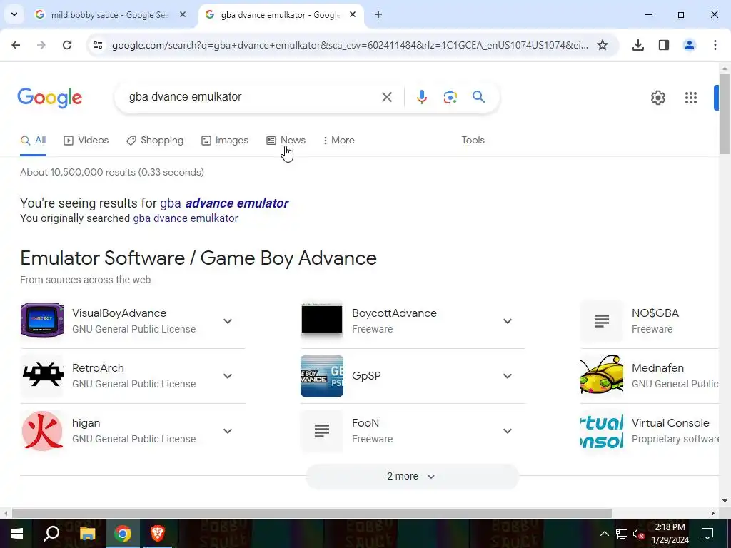
Task: Open the taskbar clock showing 2:18 PM
Action: tap(670, 534)
